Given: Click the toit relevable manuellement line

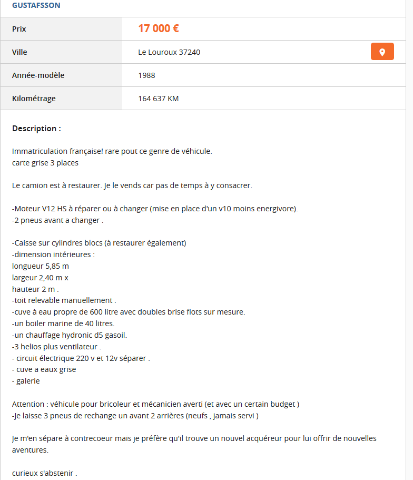Looking at the screenshot, I should coord(64,300).
